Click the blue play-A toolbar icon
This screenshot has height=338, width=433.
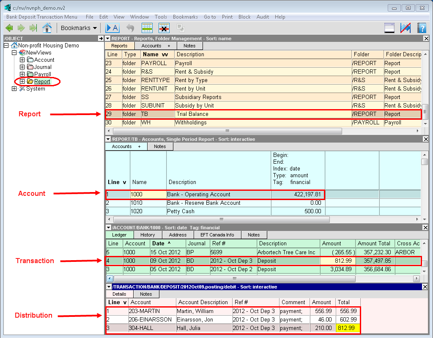(112, 28)
